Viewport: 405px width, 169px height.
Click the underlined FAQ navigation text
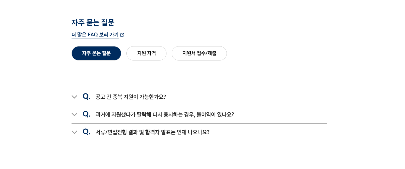tap(95, 35)
